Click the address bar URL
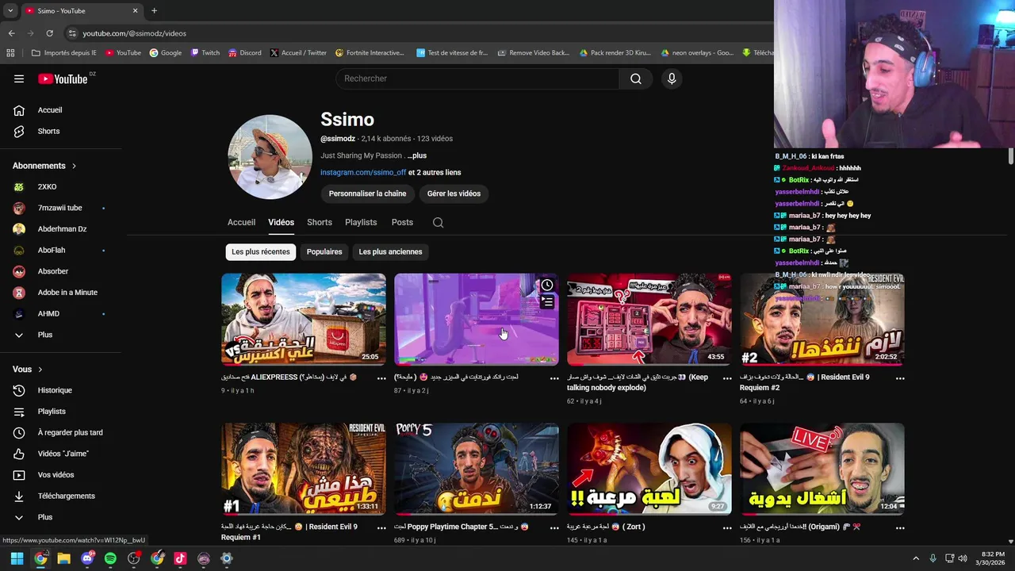The height and width of the screenshot is (571, 1015). [x=135, y=33]
